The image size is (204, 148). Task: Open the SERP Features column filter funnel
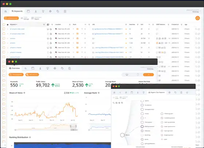coord(168,25)
